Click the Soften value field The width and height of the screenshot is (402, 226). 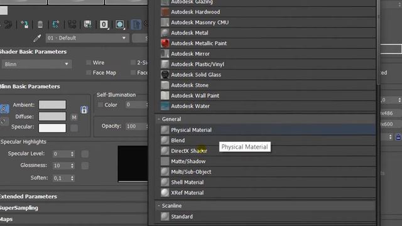(62, 178)
